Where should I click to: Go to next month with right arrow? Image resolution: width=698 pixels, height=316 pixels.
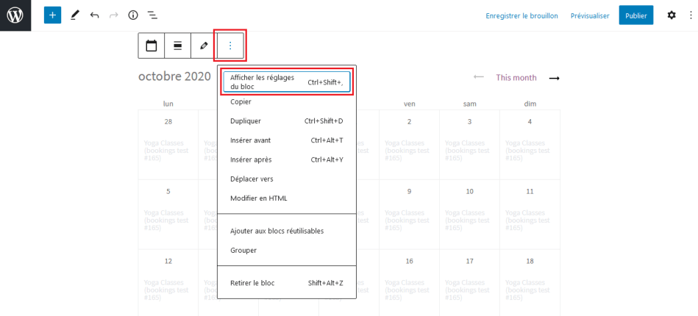coord(555,79)
